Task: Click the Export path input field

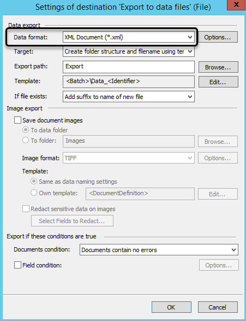Action: tap(129, 67)
